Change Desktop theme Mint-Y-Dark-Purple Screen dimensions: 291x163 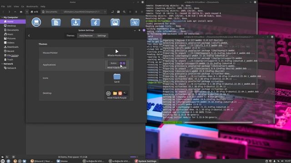[x=117, y=93]
